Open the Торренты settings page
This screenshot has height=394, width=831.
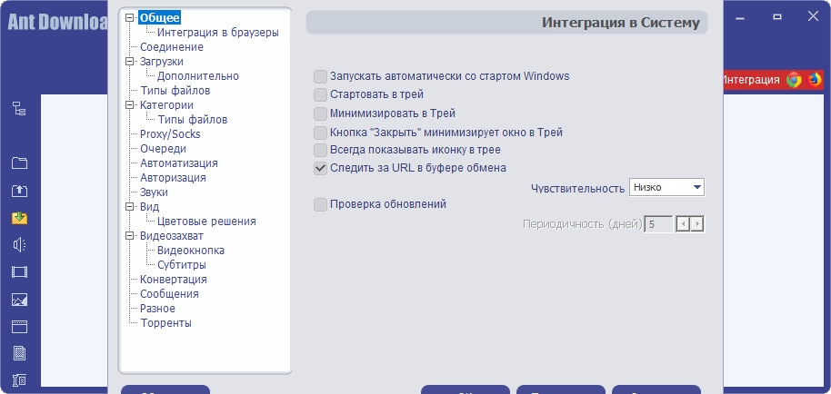165,322
